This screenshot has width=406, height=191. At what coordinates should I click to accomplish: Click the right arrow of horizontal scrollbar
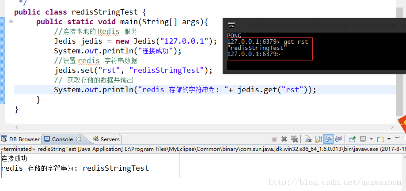pos(392,127)
